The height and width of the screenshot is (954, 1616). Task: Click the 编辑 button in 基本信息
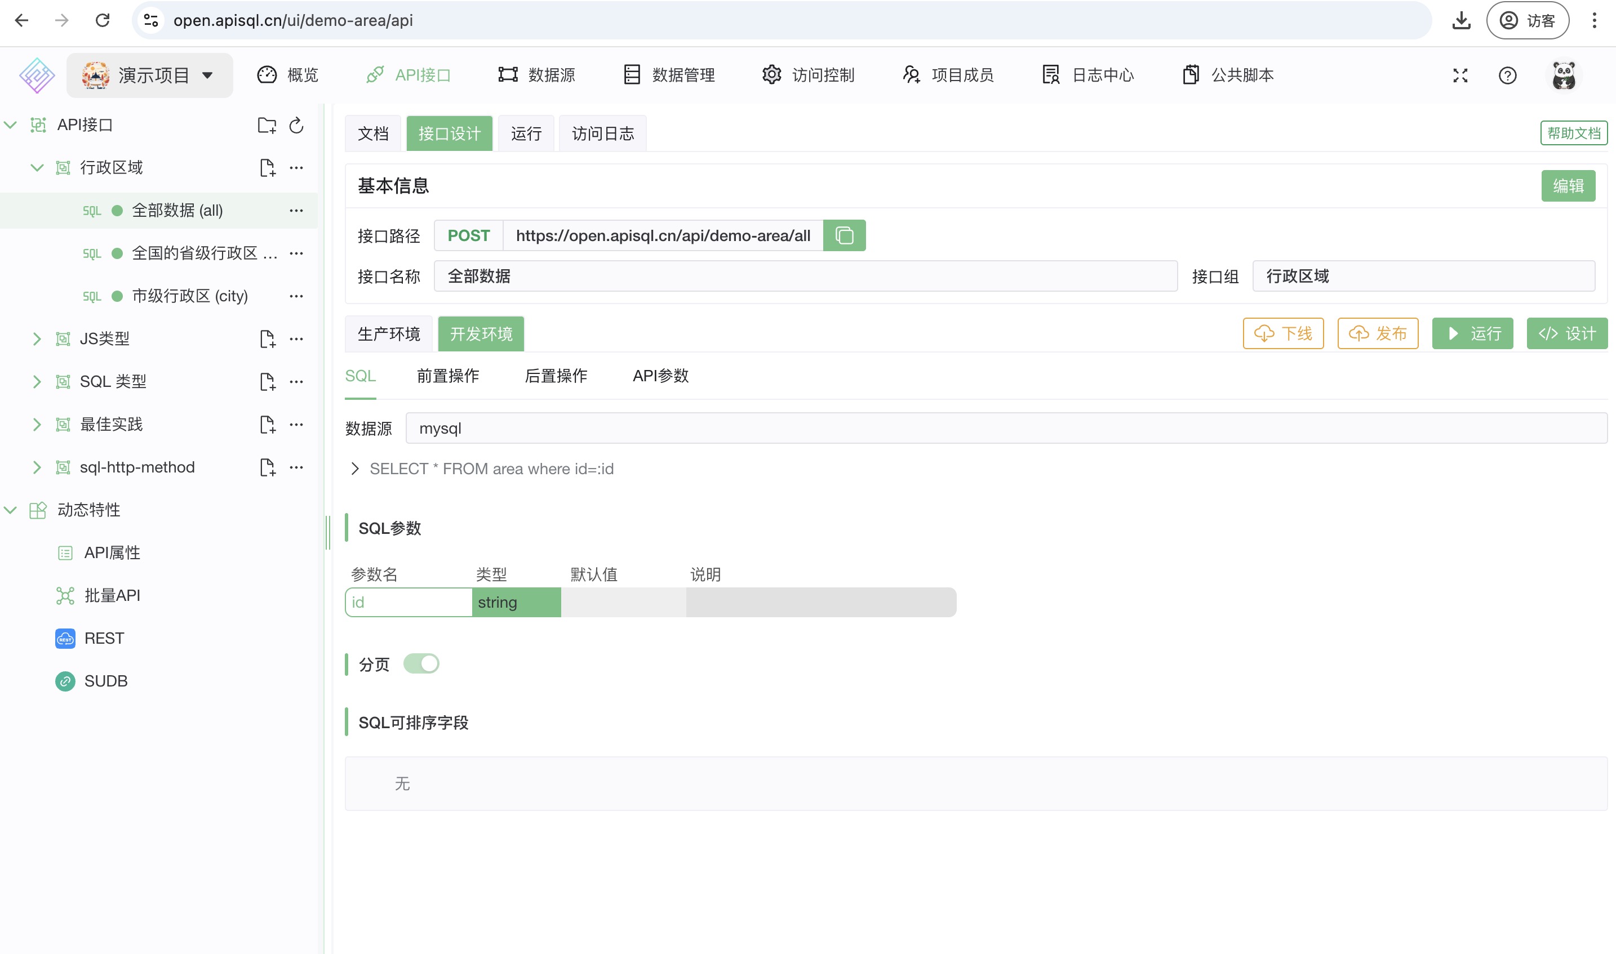tap(1569, 186)
